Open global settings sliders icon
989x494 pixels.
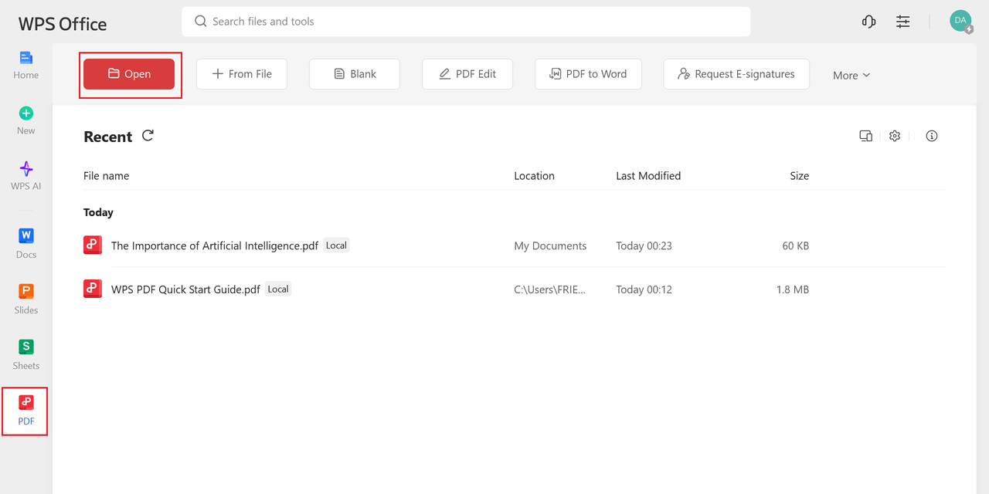tap(902, 22)
